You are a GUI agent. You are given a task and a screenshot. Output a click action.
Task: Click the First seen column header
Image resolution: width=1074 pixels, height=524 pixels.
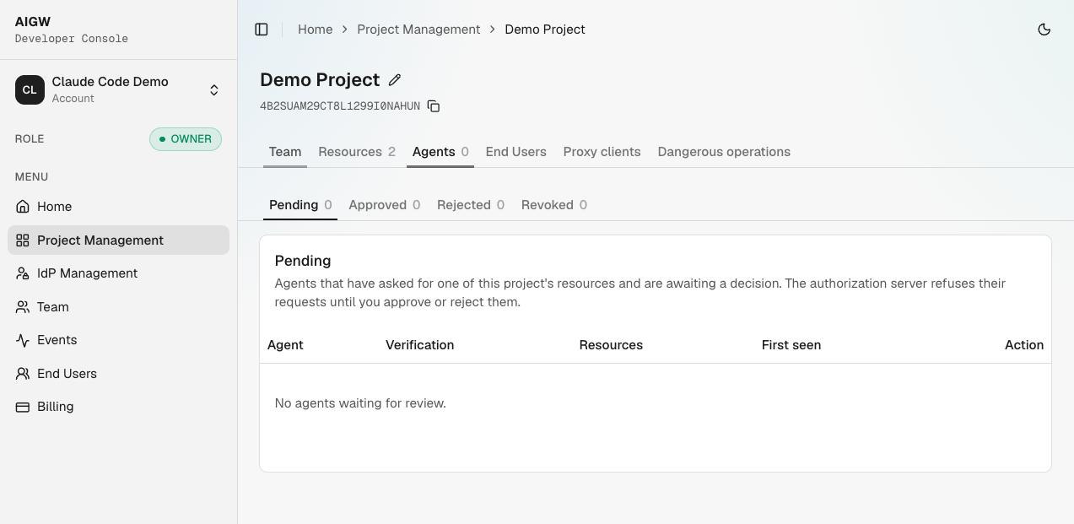point(791,345)
